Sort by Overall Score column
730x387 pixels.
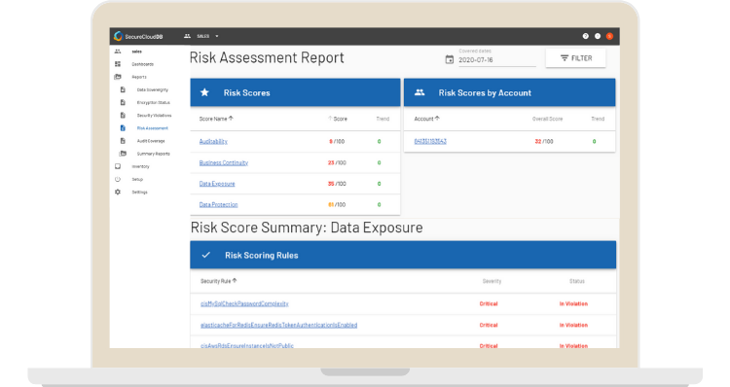click(x=547, y=119)
